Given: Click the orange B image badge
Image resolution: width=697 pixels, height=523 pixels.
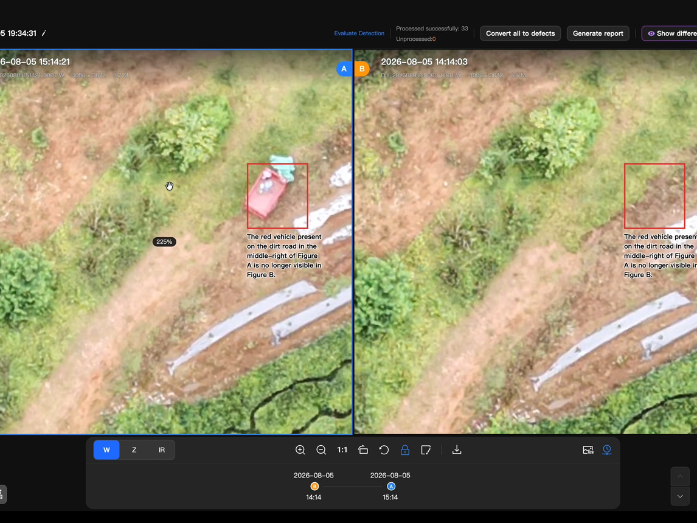Looking at the screenshot, I should tap(362, 69).
